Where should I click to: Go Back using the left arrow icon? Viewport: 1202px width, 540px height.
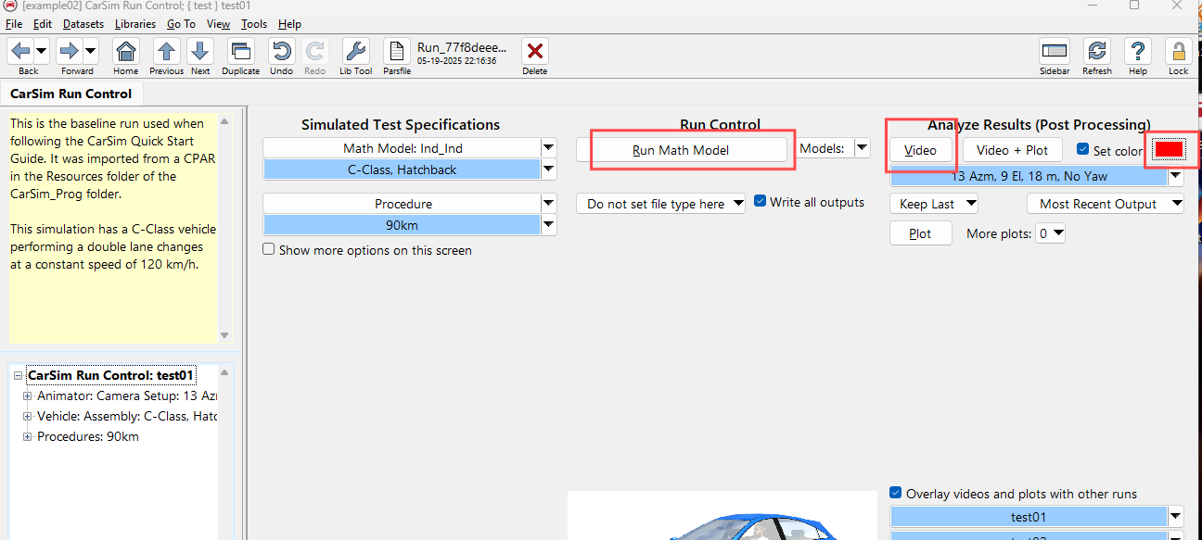(x=20, y=51)
